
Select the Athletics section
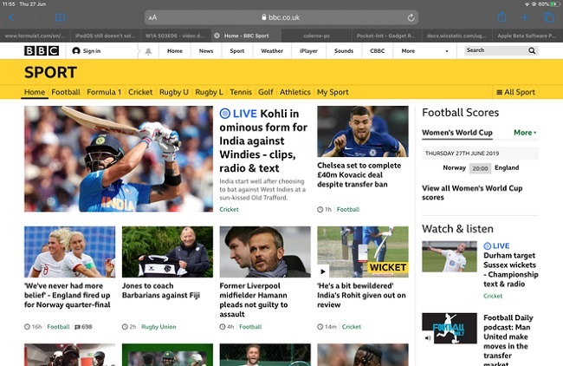[294, 92]
